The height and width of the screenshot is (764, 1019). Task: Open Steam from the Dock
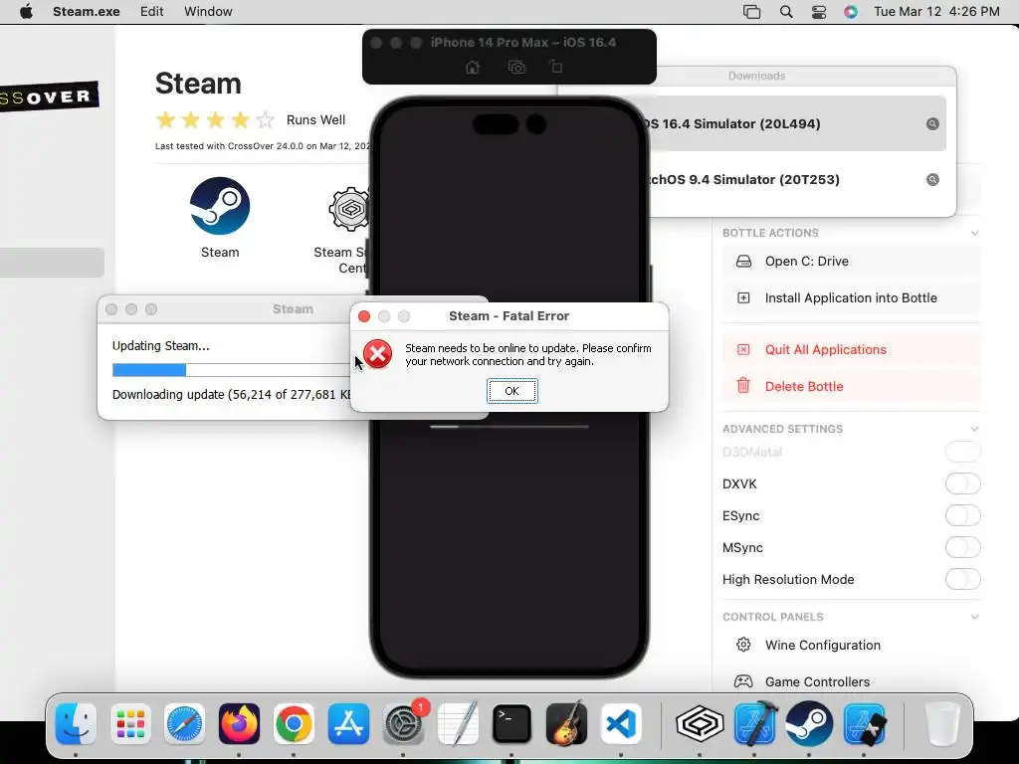coord(809,723)
